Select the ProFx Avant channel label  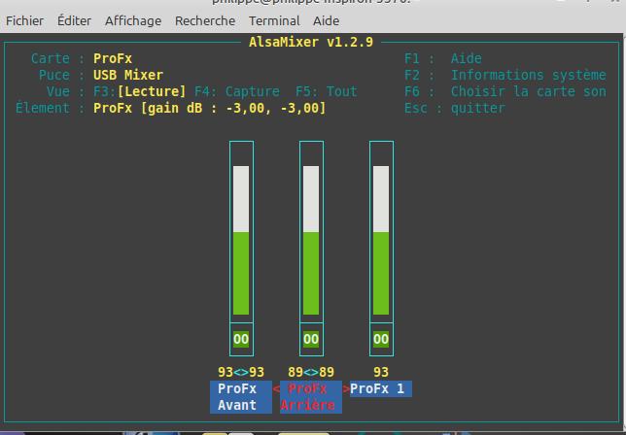pyautogui.click(x=241, y=397)
